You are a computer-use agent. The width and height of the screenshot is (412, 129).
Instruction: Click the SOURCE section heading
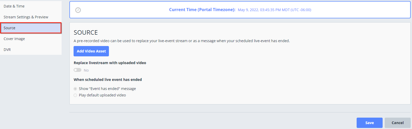(x=86, y=33)
